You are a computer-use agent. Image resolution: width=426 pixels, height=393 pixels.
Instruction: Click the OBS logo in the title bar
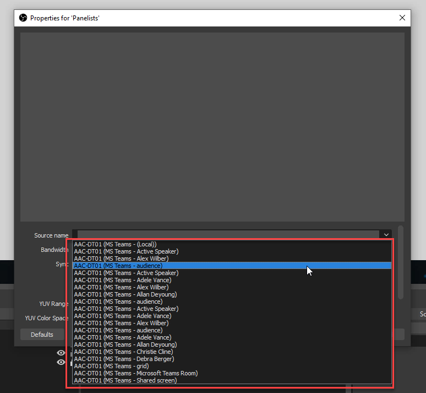pyautogui.click(x=23, y=18)
